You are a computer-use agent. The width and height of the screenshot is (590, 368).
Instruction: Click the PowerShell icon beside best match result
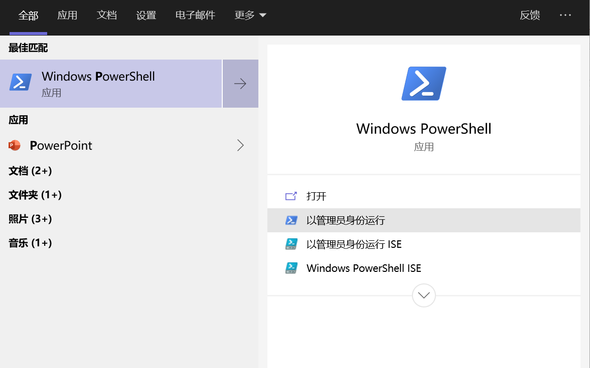pos(20,81)
